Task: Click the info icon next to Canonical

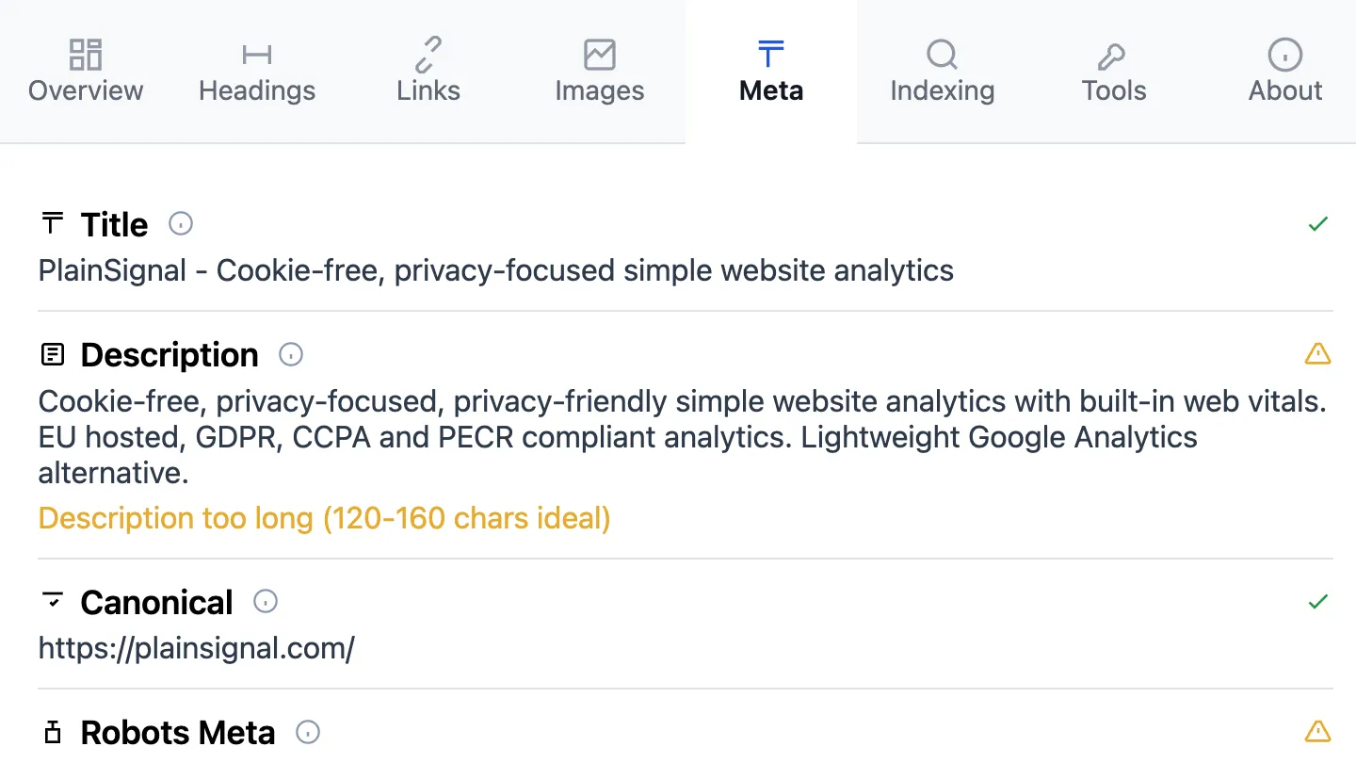Action: [266, 602]
